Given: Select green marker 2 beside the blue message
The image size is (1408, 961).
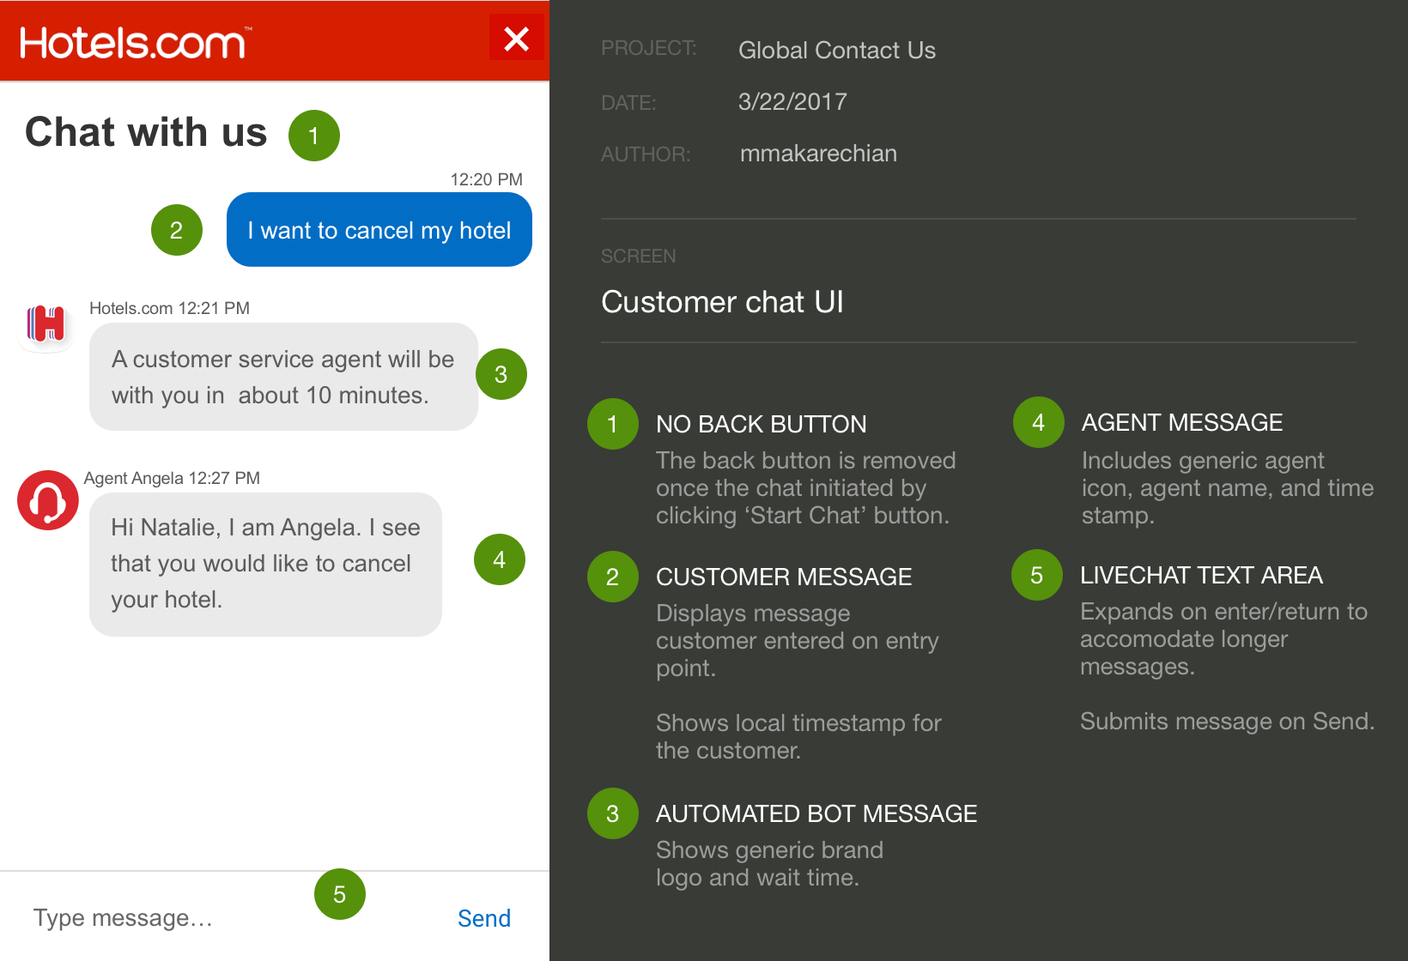Looking at the screenshot, I should click(176, 230).
